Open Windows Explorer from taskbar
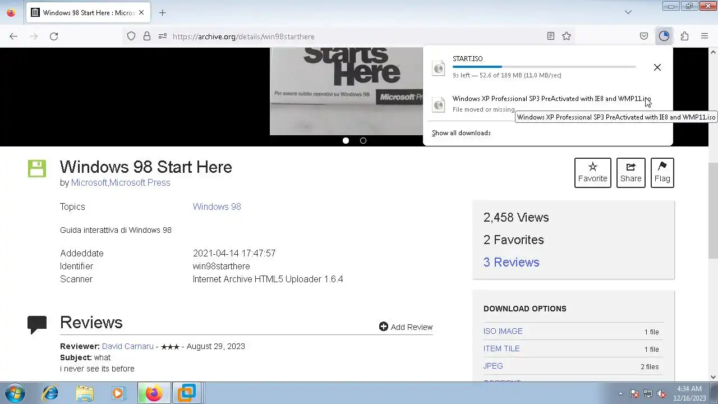 pos(85,393)
